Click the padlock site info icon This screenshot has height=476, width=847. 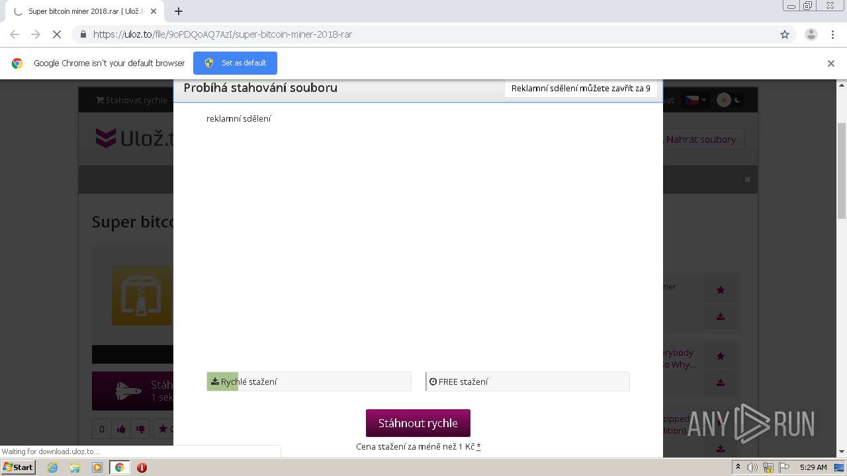(x=83, y=34)
